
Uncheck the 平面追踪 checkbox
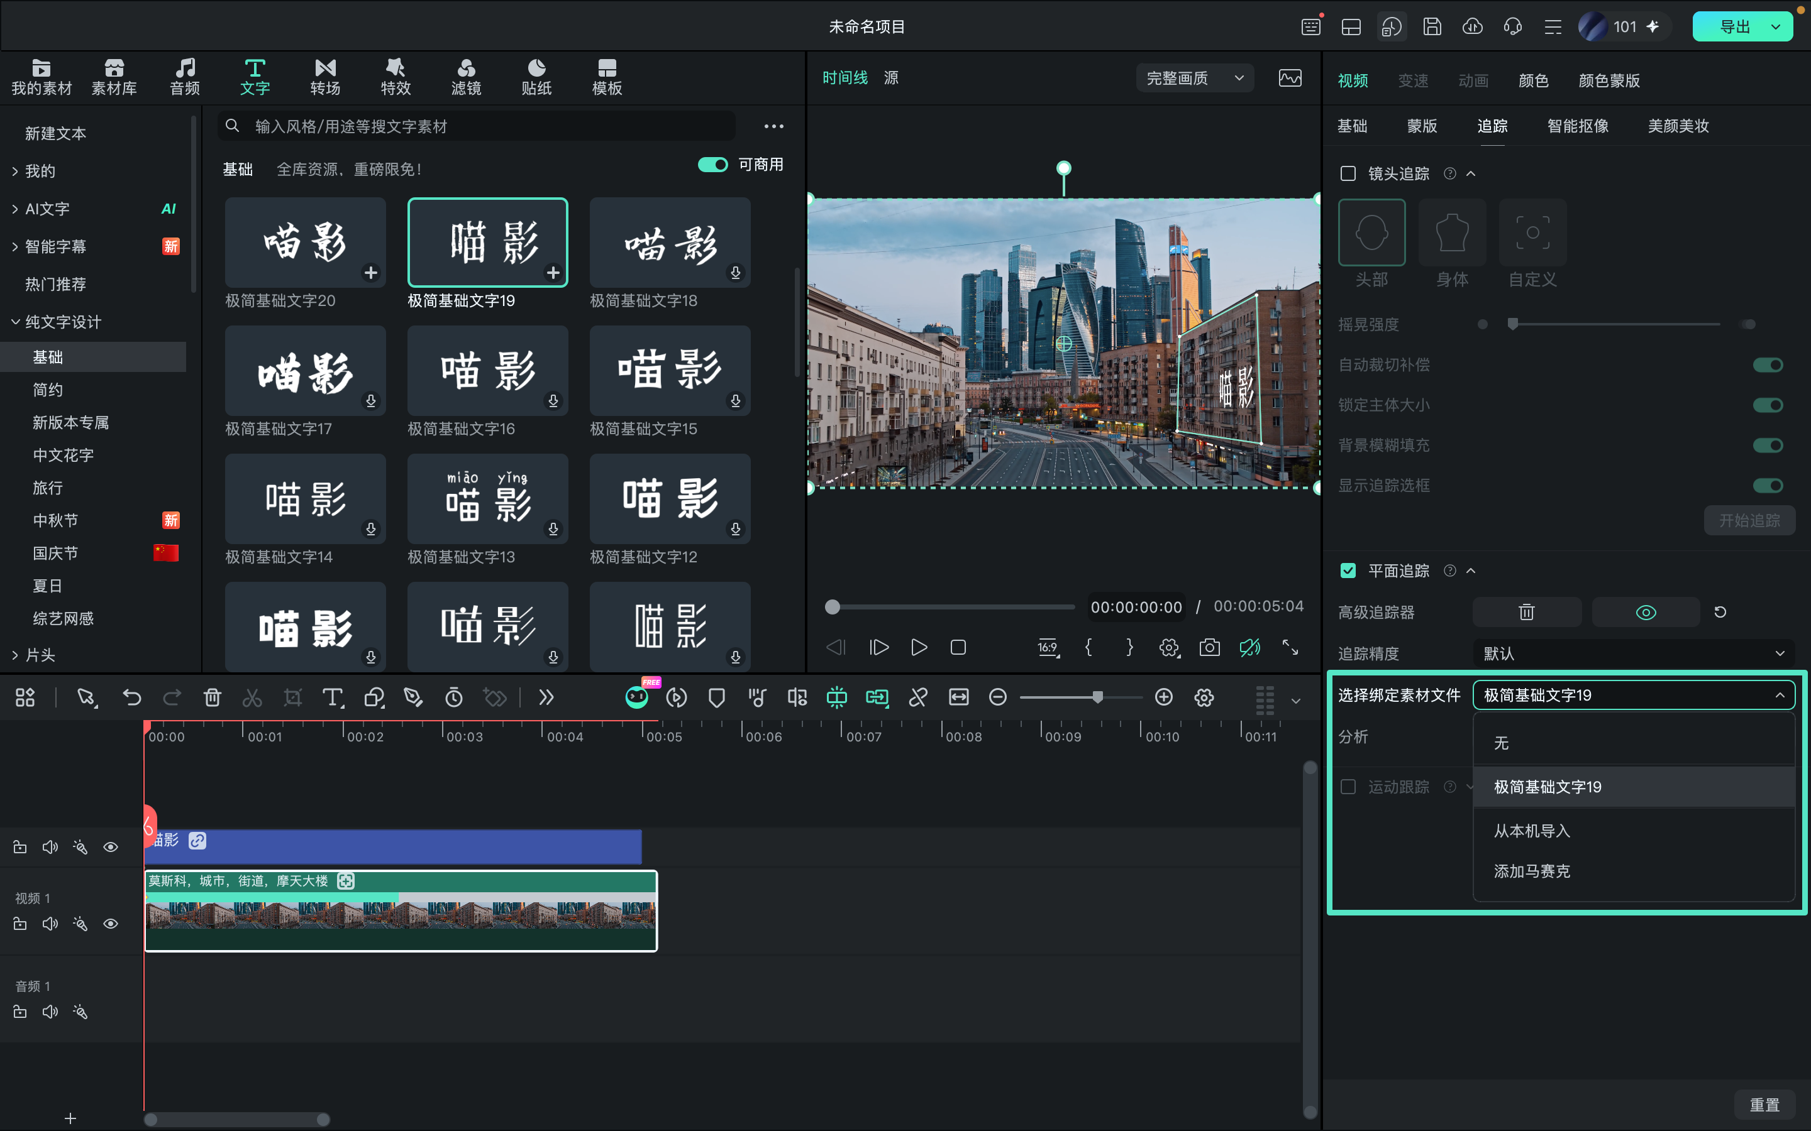(x=1348, y=571)
